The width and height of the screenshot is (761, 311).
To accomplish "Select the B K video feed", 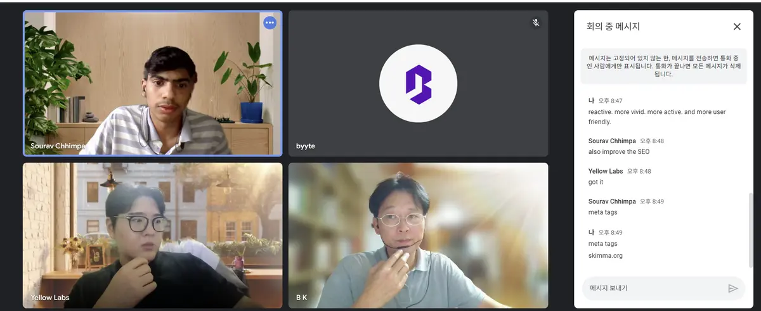I will point(418,234).
